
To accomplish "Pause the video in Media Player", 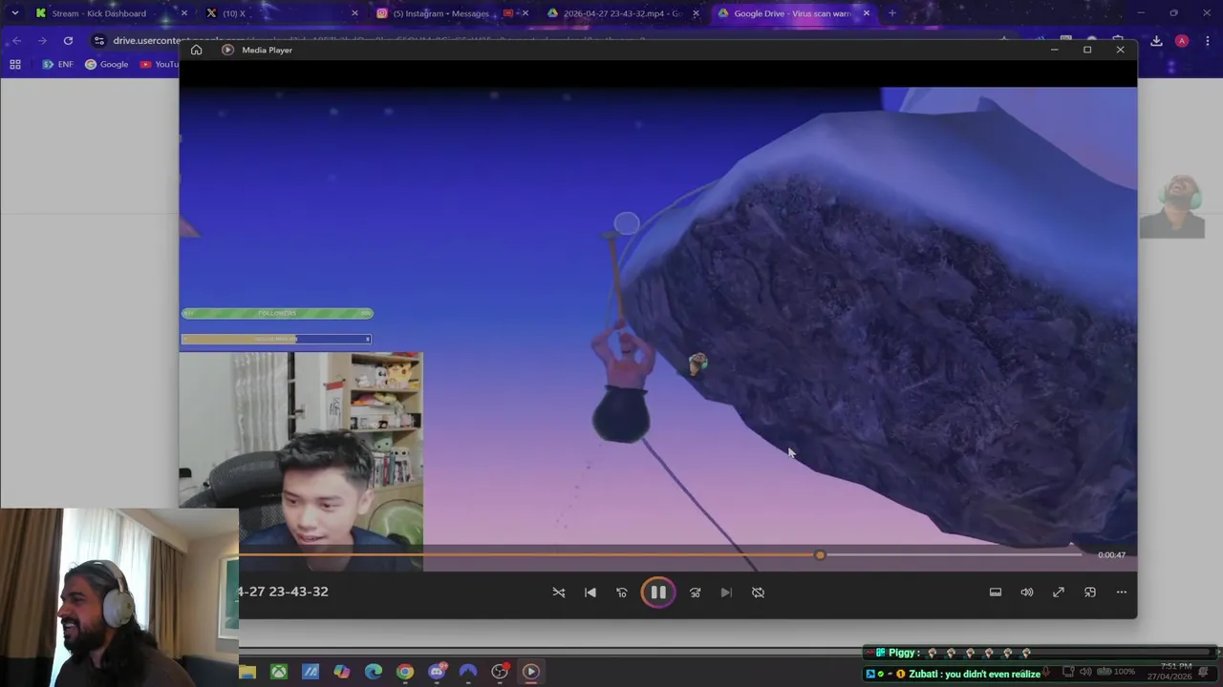I will point(658,593).
